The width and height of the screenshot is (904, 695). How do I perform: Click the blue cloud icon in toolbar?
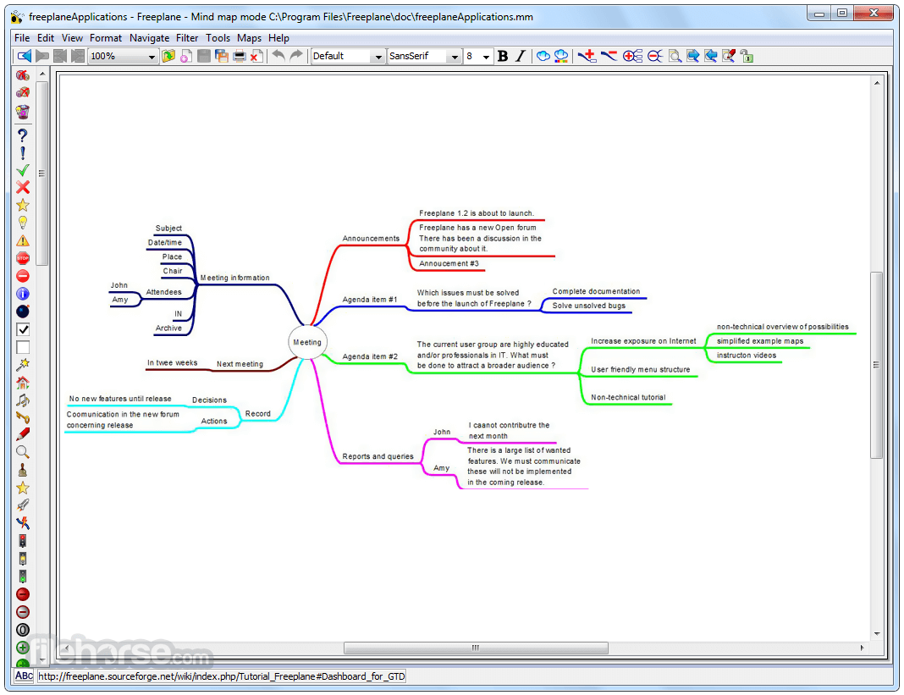543,56
